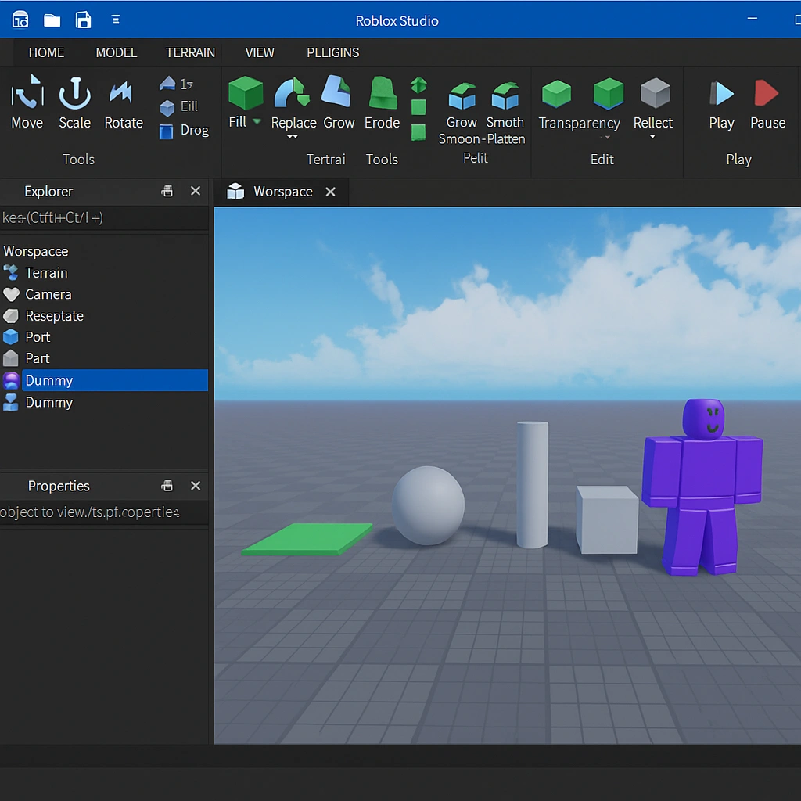The image size is (801, 801).
Task: Click the Smoth Platten tool icon
Action: 505,96
